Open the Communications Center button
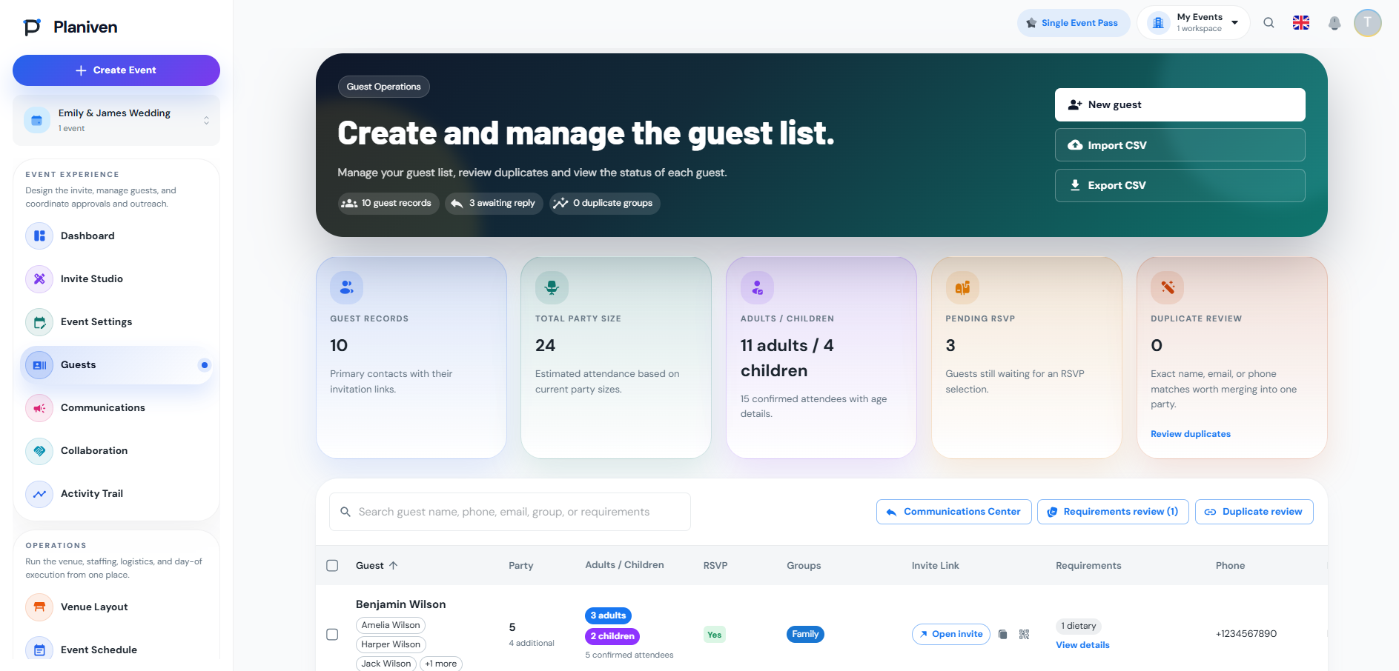 [953, 512]
